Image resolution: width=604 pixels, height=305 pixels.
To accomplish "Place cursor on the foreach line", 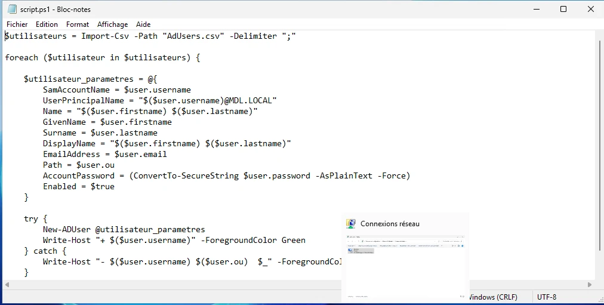I will pos(103,58).
